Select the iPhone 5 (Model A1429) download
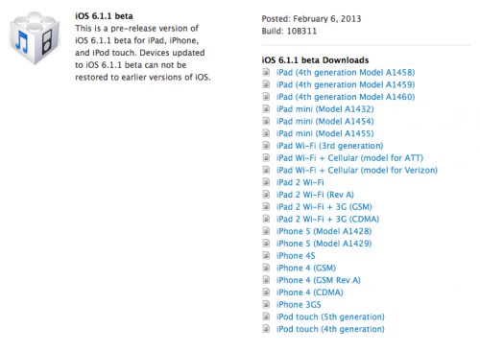480x351 pixels. [x=324, y=244]
